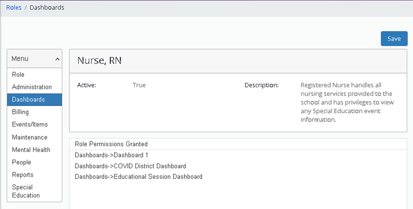This screenshot has width=413, height=209.
Task: Click the Nurse, RN role title
Action: click(99, 60)
